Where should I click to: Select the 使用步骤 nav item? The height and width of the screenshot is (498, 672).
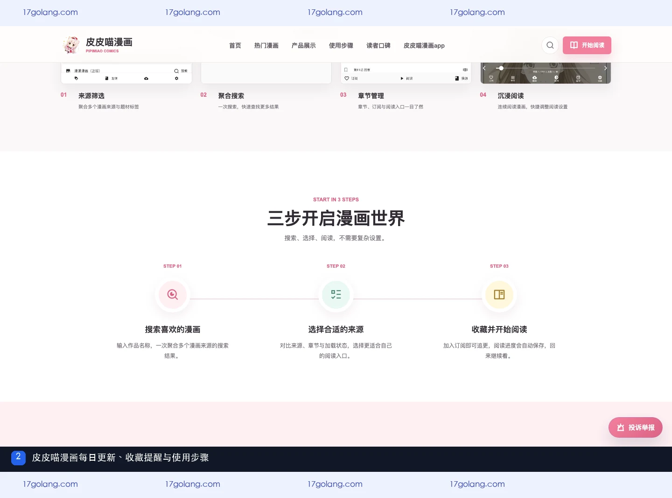(x=341, y=45)
